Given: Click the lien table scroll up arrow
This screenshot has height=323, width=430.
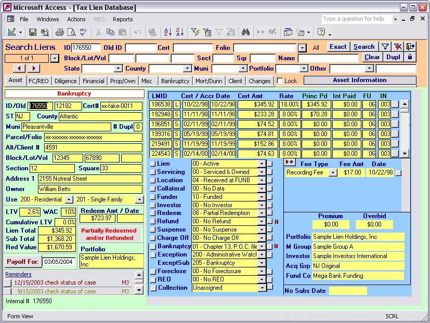Looking at the screenshot, I should [x=405, y=104].
